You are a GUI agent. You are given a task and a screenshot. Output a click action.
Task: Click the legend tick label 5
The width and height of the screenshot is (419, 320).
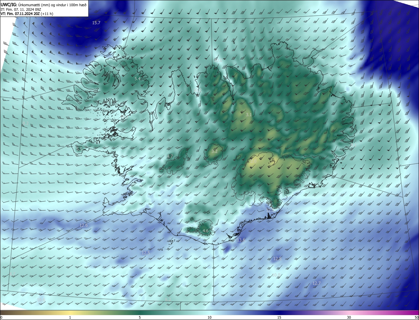point(140,317)
